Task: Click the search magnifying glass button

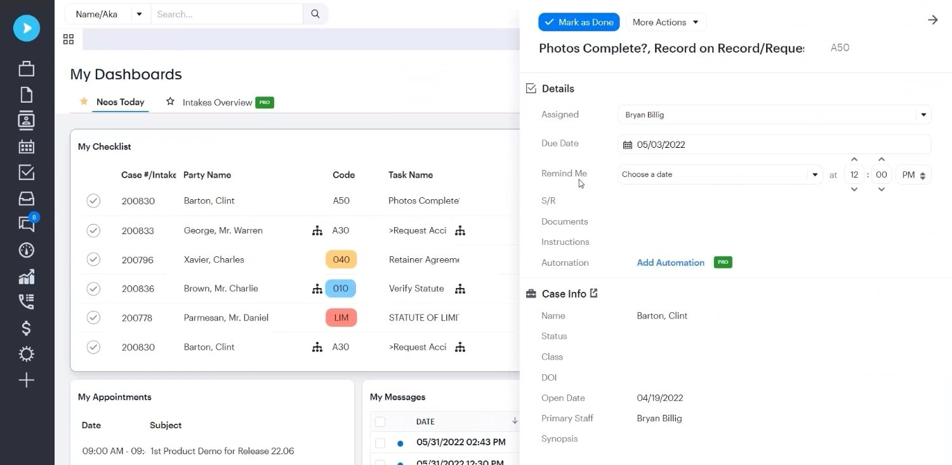Action: click(x=315, y=14)
